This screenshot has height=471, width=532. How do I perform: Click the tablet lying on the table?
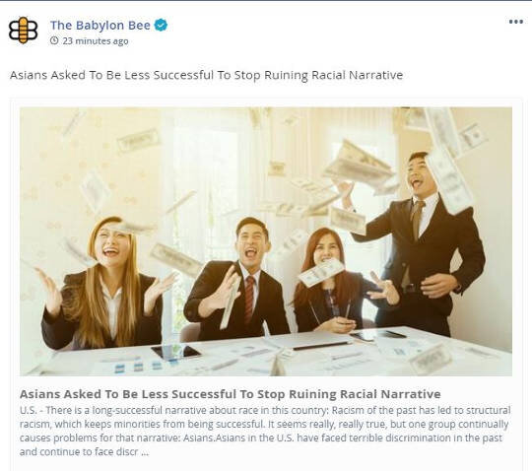[175, 352]
